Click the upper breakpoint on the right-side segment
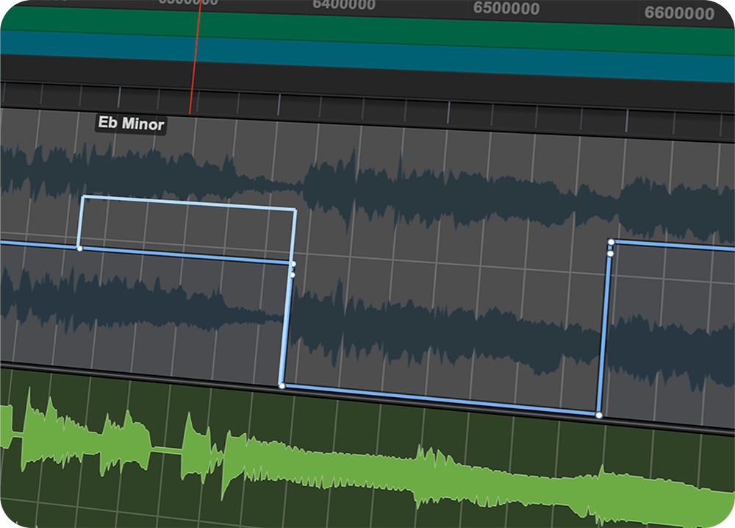Image resolution: width=735 pixels, height=528 pixels. click(x=611, y=242)
